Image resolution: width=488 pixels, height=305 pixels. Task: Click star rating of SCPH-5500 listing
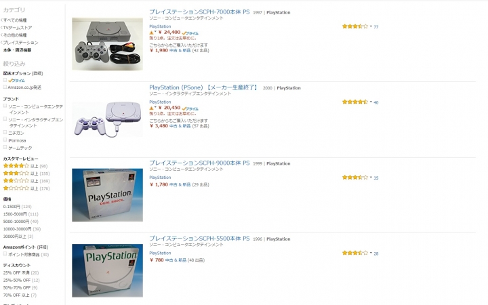click(354, 253)
